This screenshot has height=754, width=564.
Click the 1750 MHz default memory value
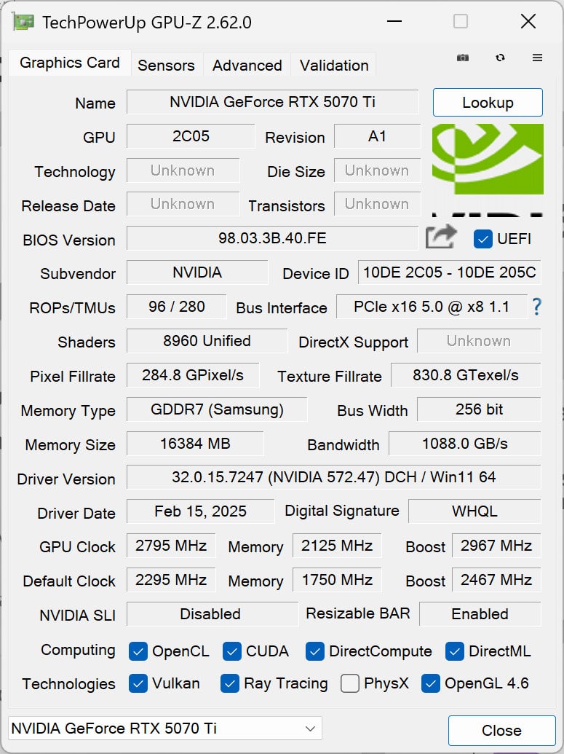tap(337, 579)
